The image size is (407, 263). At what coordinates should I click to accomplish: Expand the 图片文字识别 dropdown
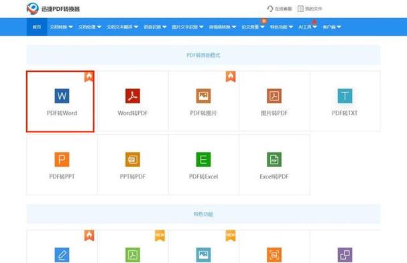(188, 27)
